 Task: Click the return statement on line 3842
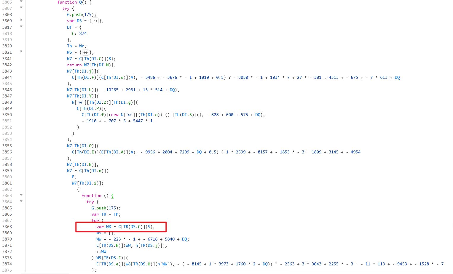point(74,65)
